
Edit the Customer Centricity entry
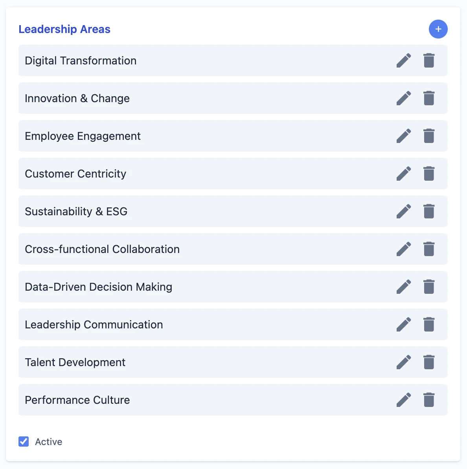coord(404,174)
